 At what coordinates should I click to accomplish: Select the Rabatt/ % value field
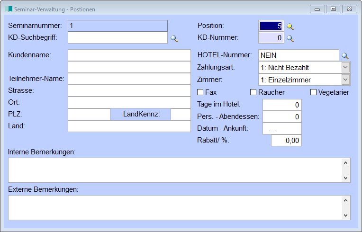click(x=286, y=140)
